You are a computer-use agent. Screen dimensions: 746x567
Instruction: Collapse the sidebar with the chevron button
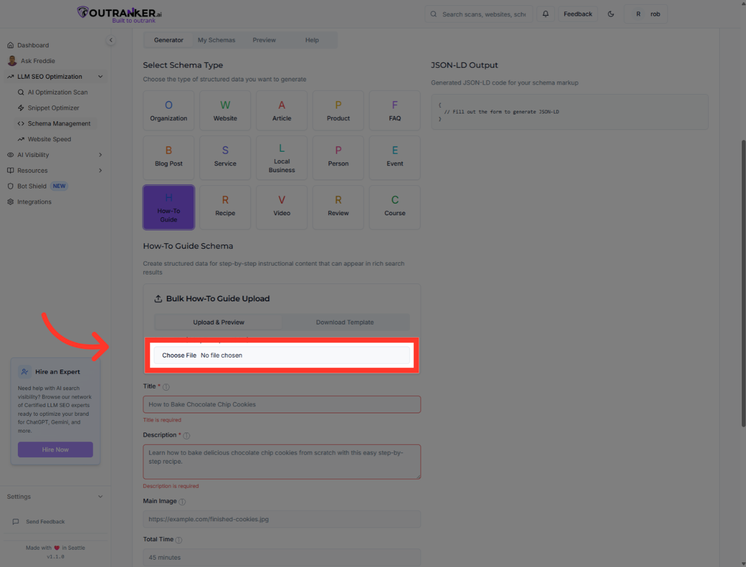111,40
